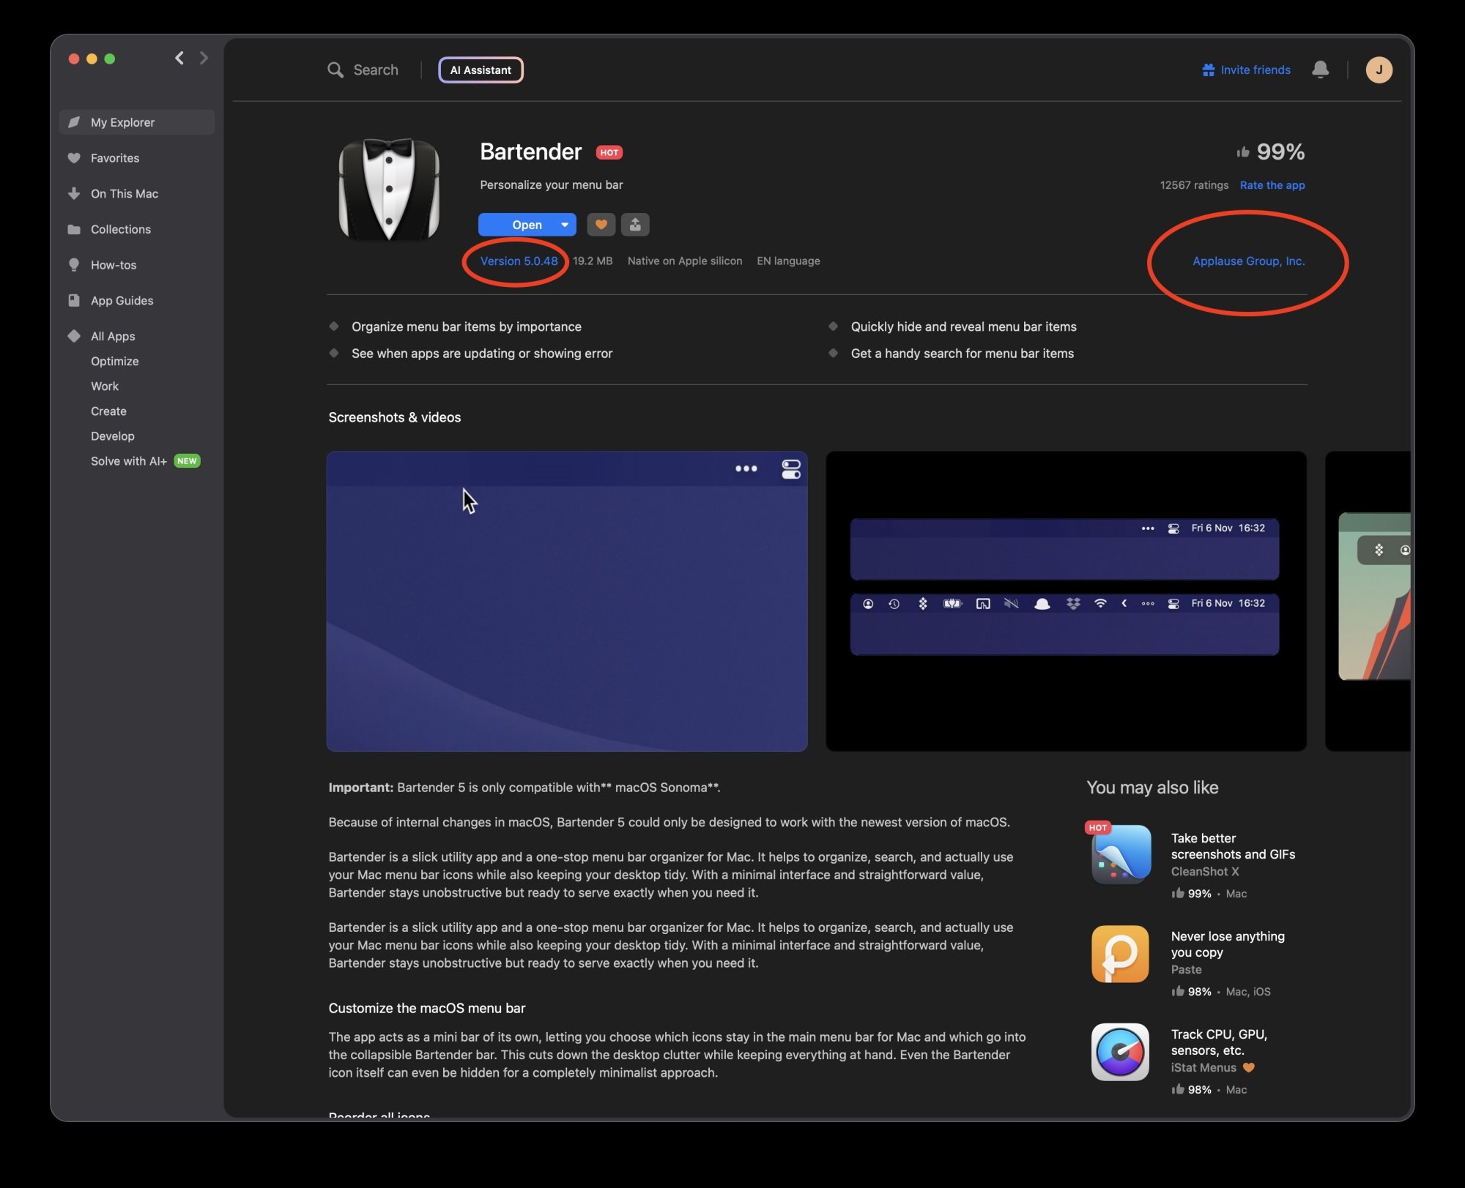Viewport: 1465px width, 1188px height.
Task: Click the NEW badge on Solve with AI+
Action: pyautogui.click(x=187, y=461)
